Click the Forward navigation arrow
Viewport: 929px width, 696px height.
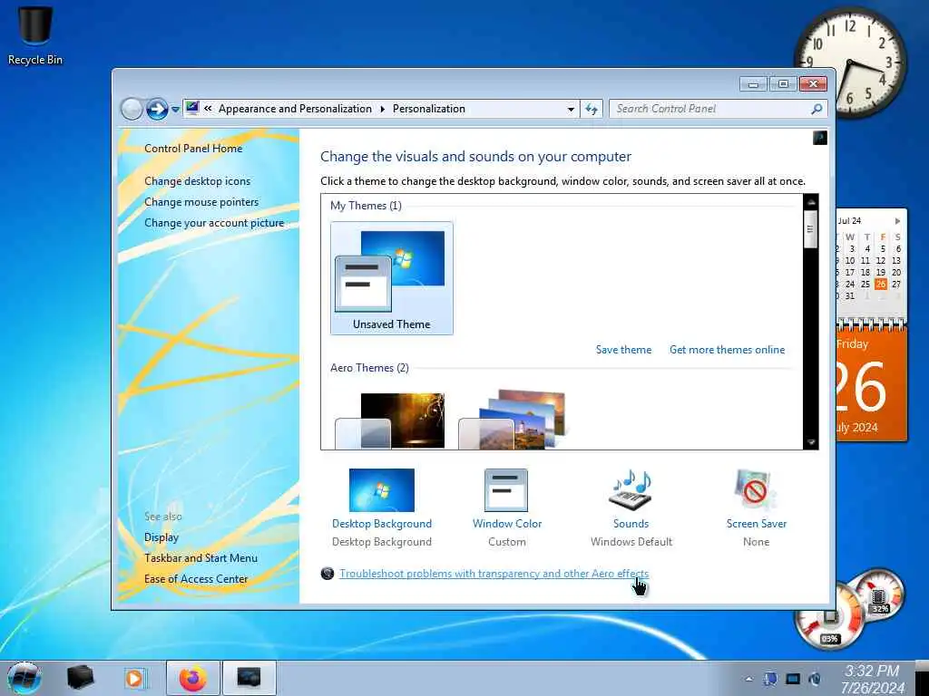tap(157, 109)
